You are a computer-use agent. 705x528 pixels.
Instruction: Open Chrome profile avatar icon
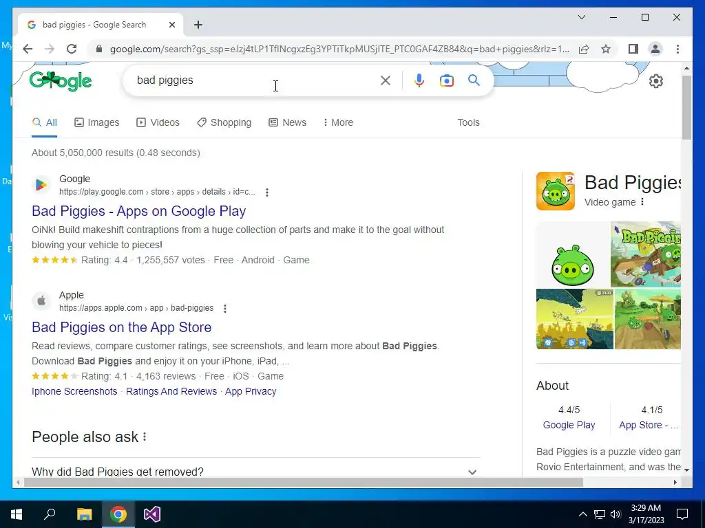655,49
